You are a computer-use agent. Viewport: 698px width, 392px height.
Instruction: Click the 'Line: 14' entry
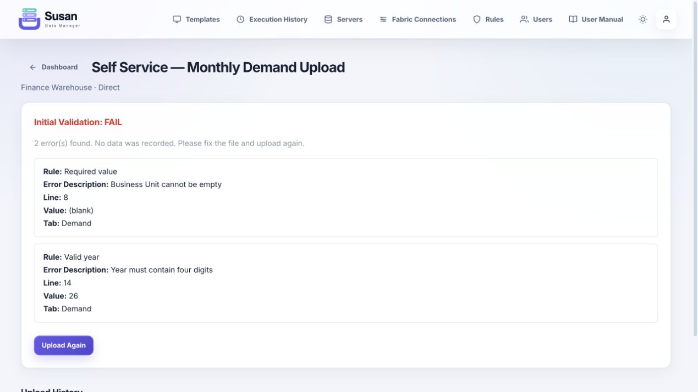point(57,283)
